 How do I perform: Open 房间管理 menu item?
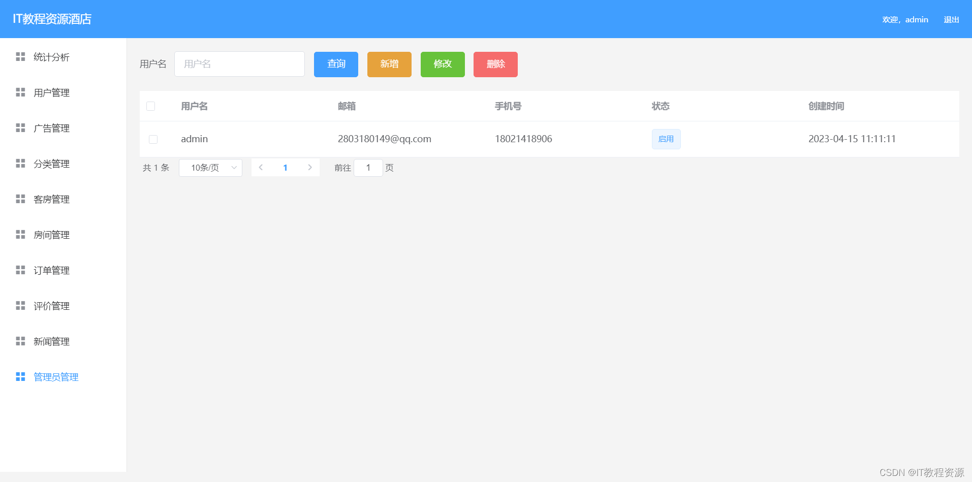pos(63,235)
